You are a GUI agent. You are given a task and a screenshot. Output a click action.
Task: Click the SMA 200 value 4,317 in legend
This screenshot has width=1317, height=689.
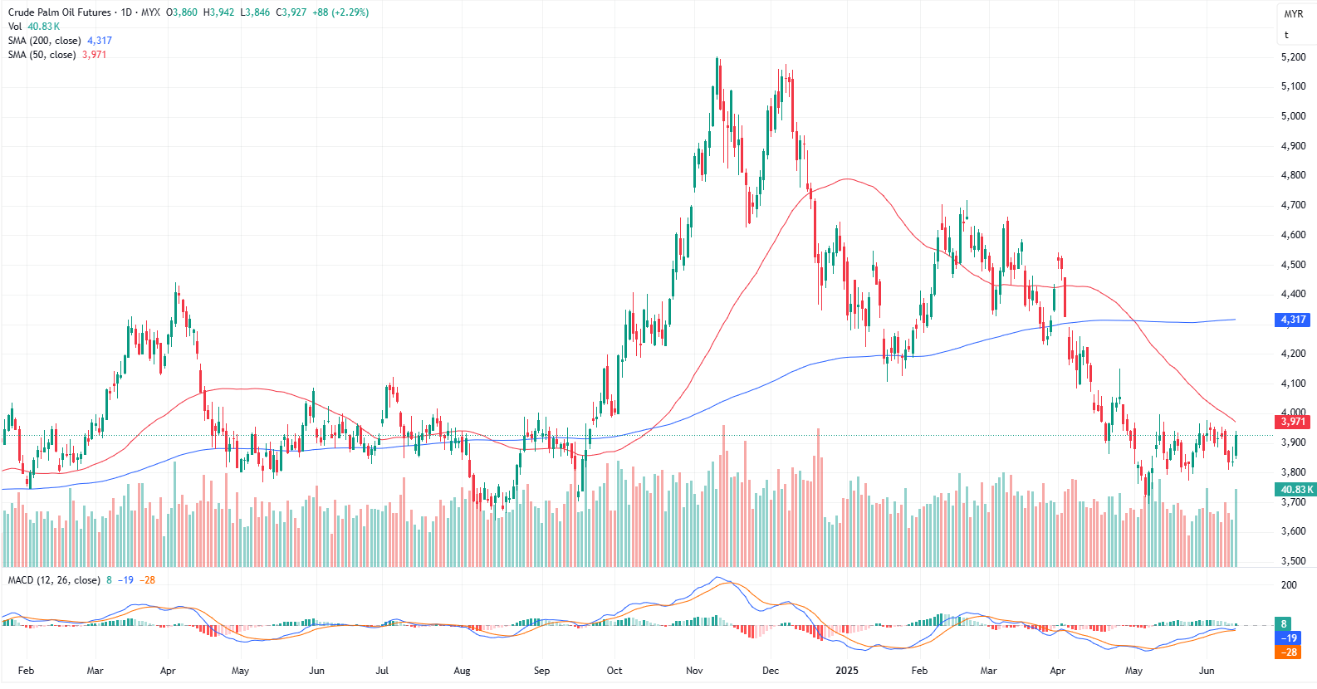pyautogui.click(x=100, y=41)
